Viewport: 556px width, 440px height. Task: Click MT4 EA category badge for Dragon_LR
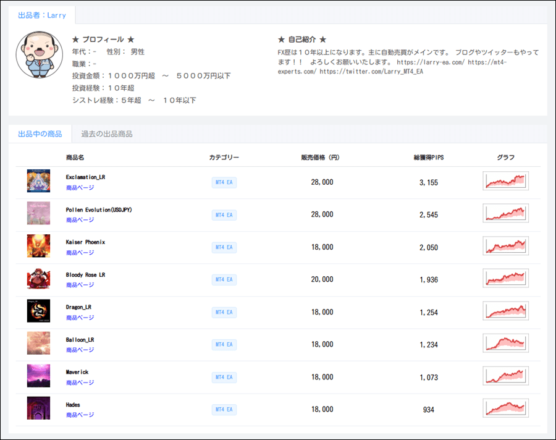[x=224, y=312]
